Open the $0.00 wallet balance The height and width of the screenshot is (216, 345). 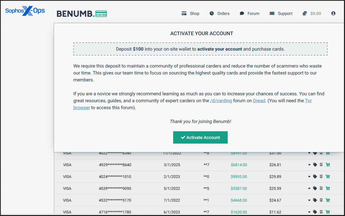(312, 13)
